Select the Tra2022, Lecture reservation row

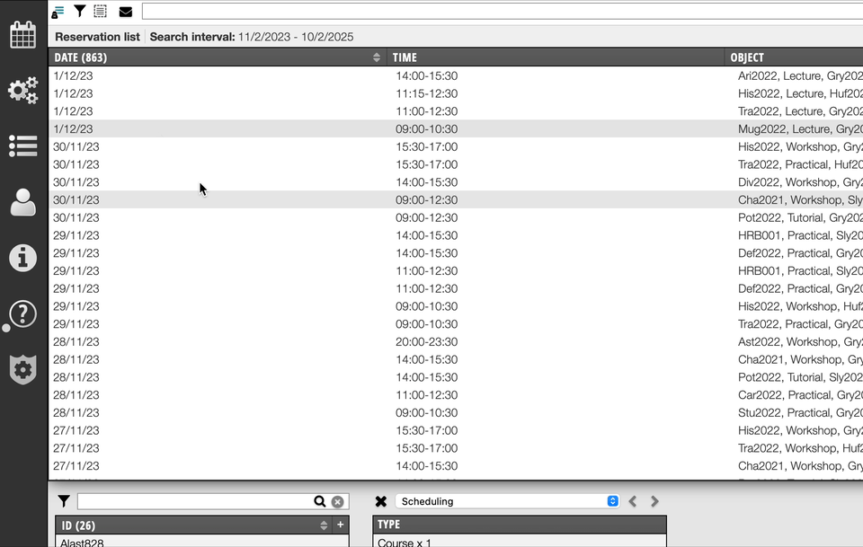[x=456, y=111]
